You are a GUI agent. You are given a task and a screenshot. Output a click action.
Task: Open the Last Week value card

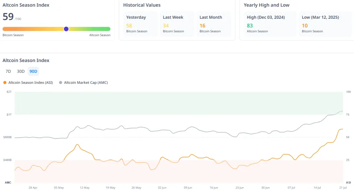pyautogui.click(x=177, y=24)
